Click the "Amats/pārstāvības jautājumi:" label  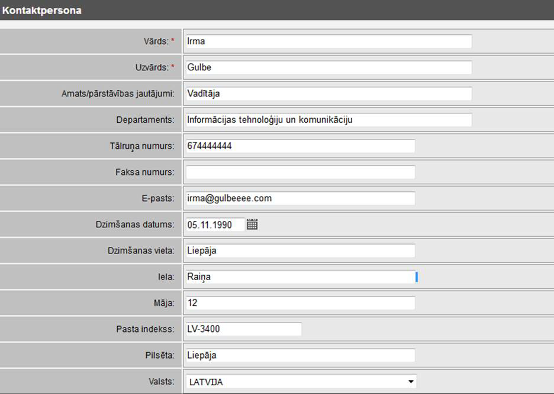118,93
